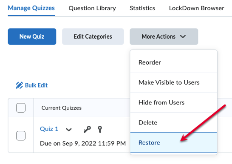The image size is (232, 164).
Task: Click the chevron arrow in More Actions
Action: 183,37
